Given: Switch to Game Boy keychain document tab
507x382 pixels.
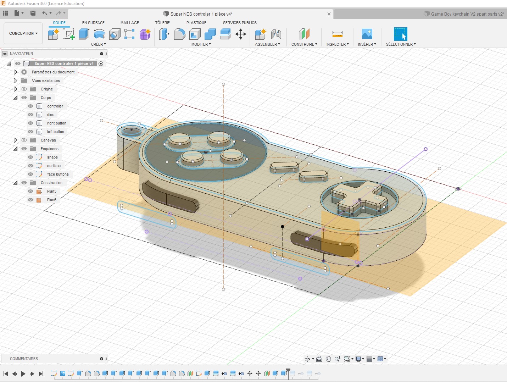Looking at the screenshot, I should (464, 14).
